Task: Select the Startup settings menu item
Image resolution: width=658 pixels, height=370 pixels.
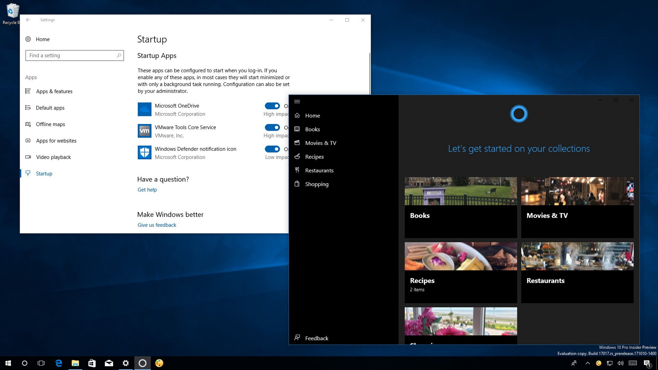Action: [x=44, y=173]
